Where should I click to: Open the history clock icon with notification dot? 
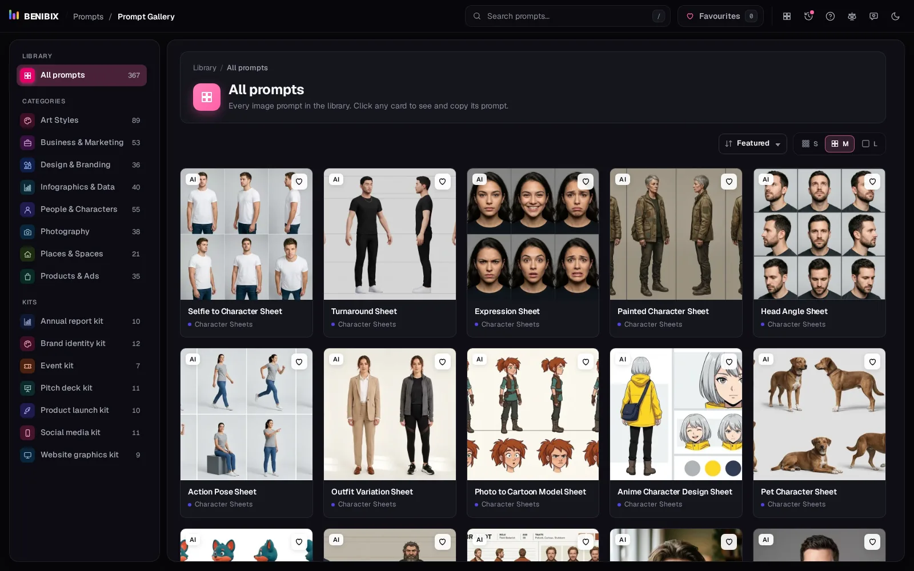click(808, 17)
